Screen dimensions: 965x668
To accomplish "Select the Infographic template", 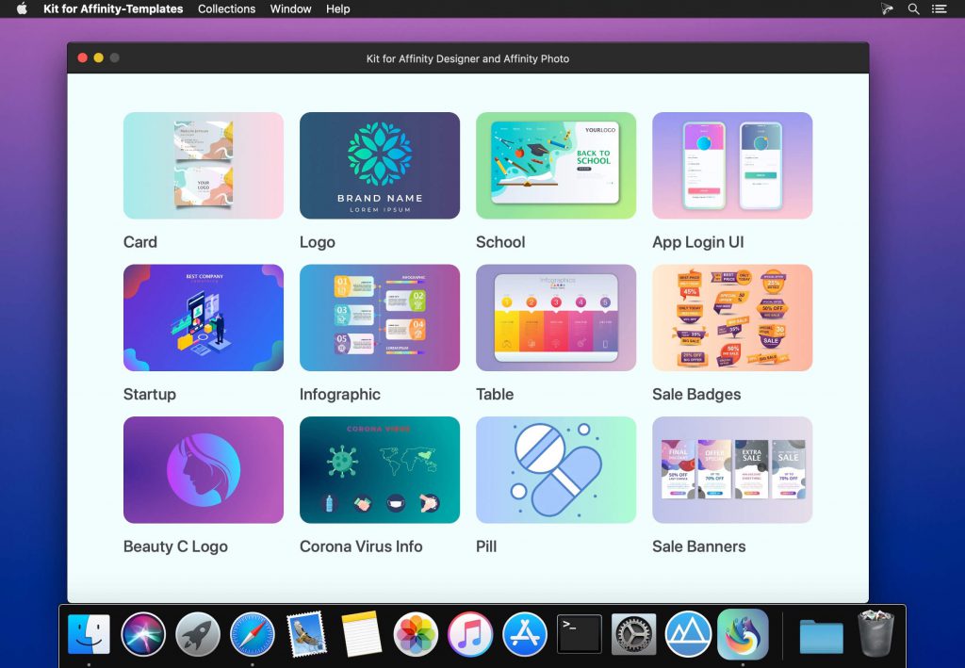I will [379, 318].
